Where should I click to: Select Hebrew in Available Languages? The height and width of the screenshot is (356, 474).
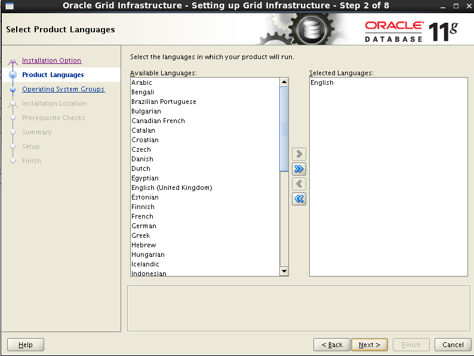(x=205, y=245)
